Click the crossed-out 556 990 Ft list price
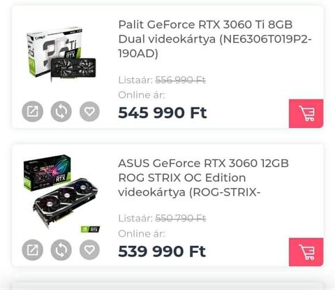The width and height of the screenshot is (335, 290). (181, 80)
